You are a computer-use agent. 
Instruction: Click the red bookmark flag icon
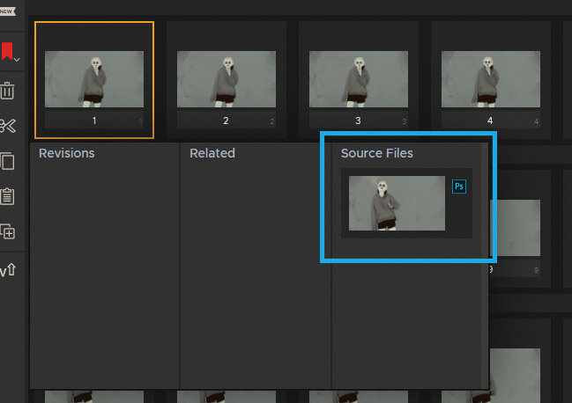point(7,51)
